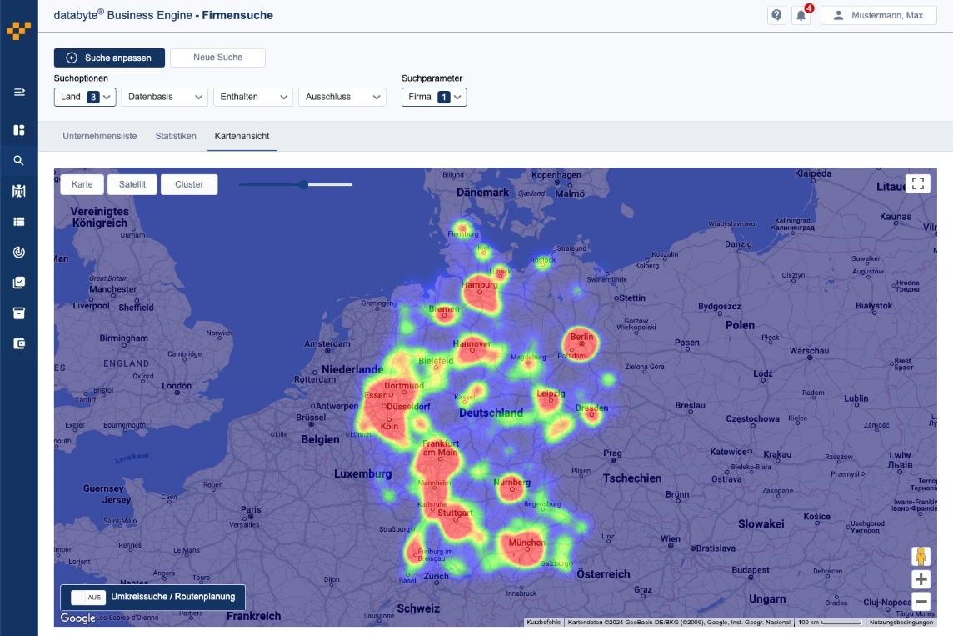Open the dashboard icon in sidebar

tap(19, 130)
